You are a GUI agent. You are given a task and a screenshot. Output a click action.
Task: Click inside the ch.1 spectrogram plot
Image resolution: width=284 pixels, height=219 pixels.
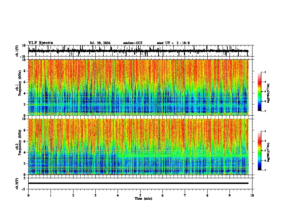point(138,87)
